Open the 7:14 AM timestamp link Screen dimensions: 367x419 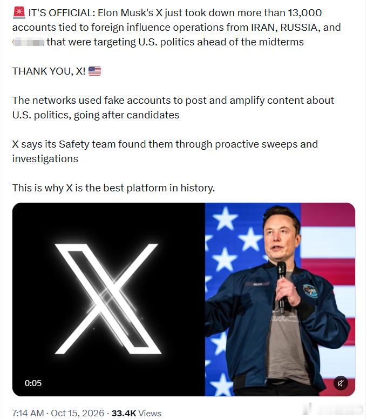point(28,413)
